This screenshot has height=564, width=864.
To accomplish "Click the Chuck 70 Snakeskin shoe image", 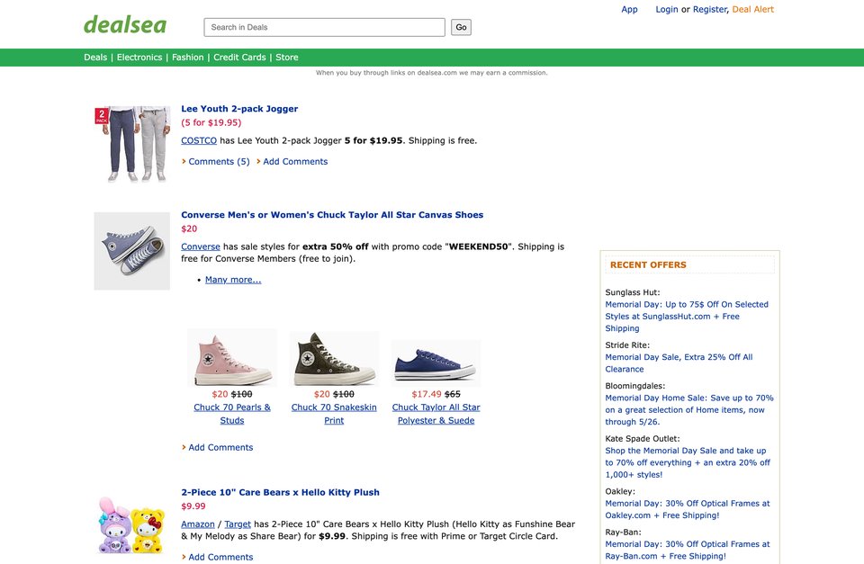I will pos(334,359).
